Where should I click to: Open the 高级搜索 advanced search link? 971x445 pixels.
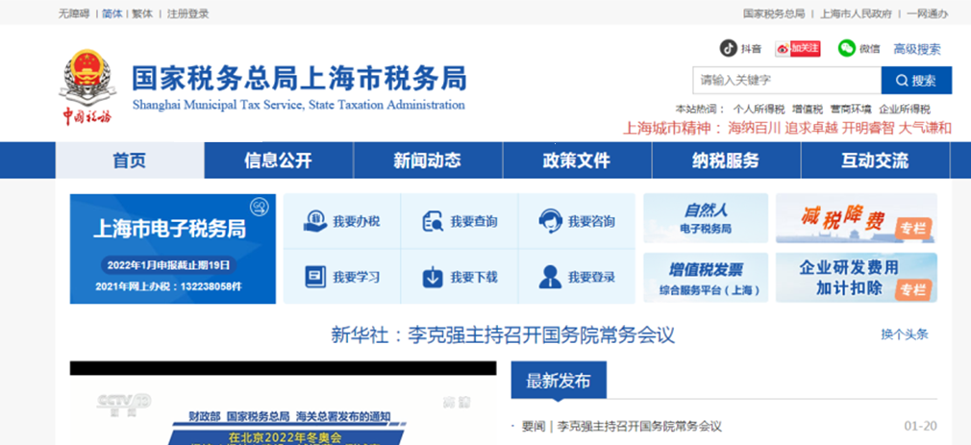coord(916,49)
